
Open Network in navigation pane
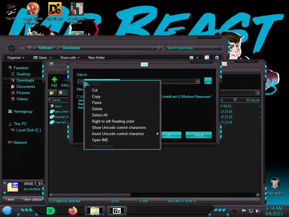click(20, 142)
